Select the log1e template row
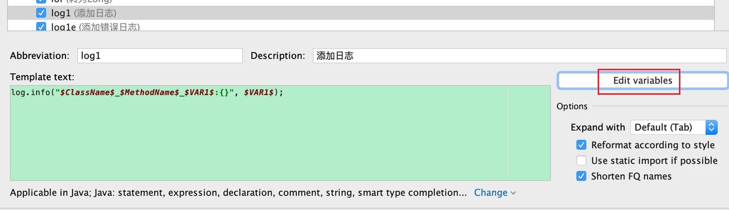The image size is (729, 210). [x=361, y=26]
